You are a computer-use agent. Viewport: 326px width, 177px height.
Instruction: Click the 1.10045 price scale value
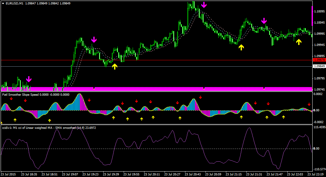coord(320,23)
